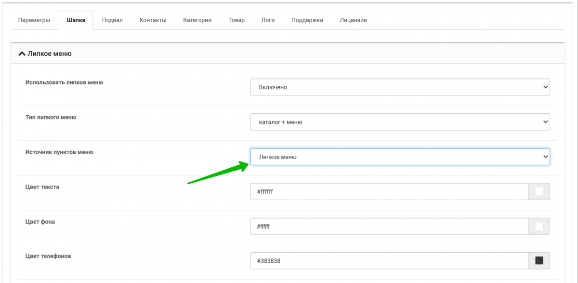Viewport: 578px width, 283px height.
Task: Focus the Цвет текста hex input field
Action: [390, 191]
